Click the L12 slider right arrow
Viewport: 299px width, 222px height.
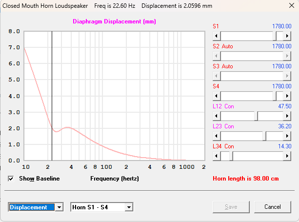(x=287, y=116)
